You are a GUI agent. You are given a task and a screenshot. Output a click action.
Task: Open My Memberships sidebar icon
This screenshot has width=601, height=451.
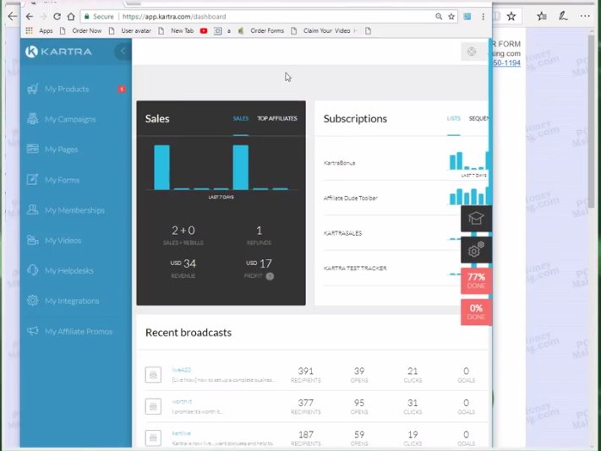click(33, 209)
